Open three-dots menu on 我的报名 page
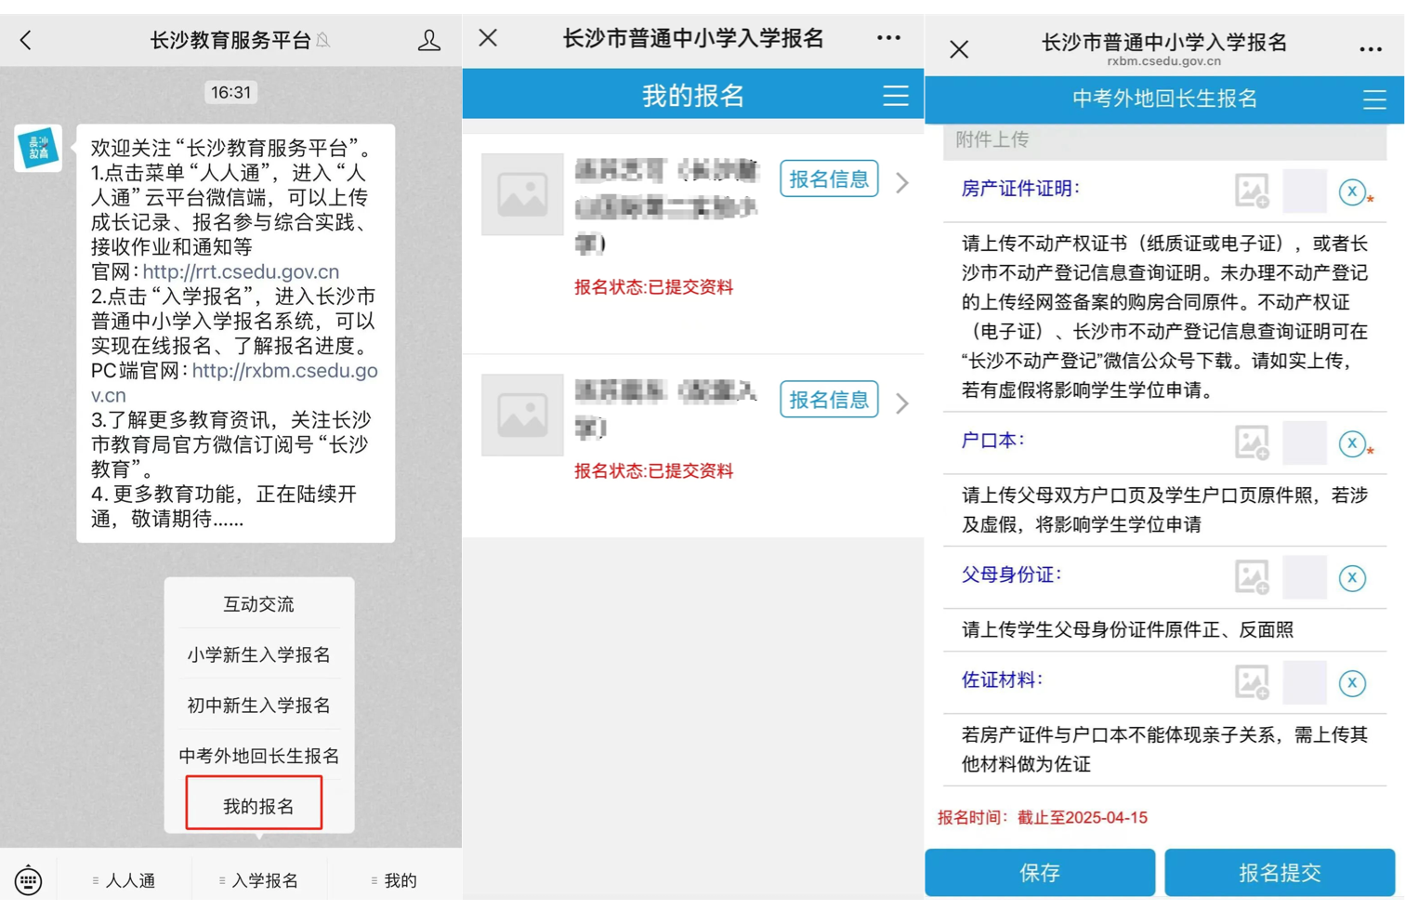Image resolution: width=1405 pixels, height=924 pixels. click(x=888, y=38)
